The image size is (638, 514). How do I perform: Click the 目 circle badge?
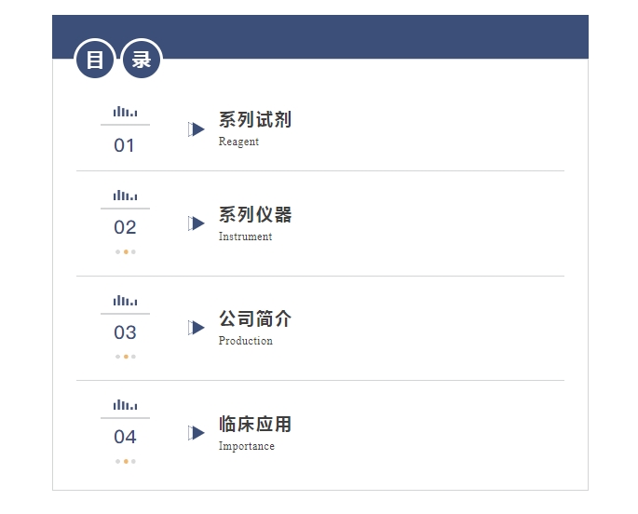[95, 60]
